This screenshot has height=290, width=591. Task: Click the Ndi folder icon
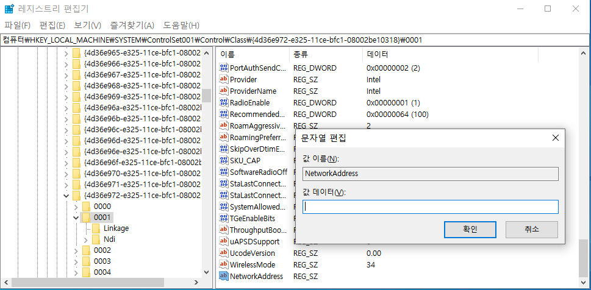tap(96, 239)
